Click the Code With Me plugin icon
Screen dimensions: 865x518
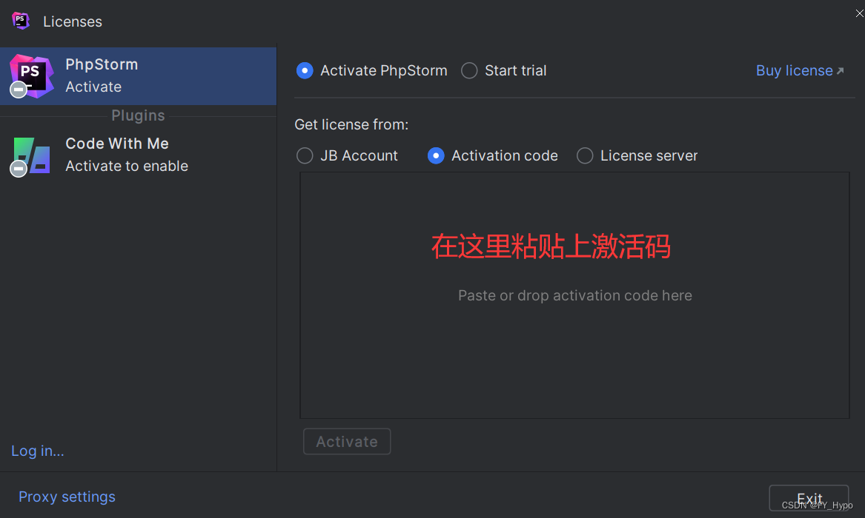tap(31, 156)
